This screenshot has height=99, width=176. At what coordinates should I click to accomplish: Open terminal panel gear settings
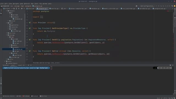pyautogui.click(x=170, y=65)
